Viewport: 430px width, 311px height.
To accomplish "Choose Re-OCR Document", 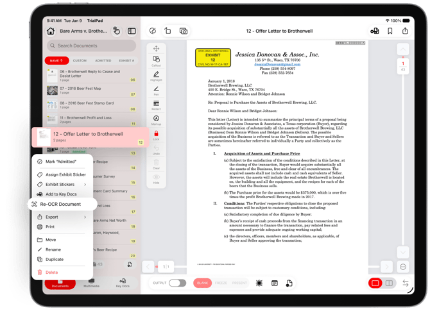I will 62,205.
